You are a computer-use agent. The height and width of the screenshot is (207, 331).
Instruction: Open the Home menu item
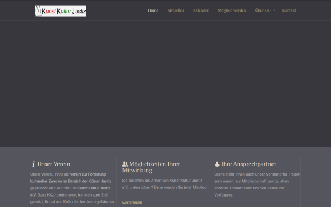point(153,10)
